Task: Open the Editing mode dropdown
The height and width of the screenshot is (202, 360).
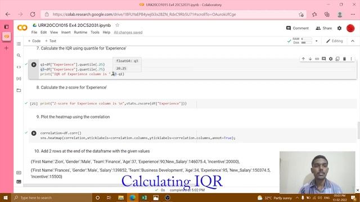Action: pos(335,41)
